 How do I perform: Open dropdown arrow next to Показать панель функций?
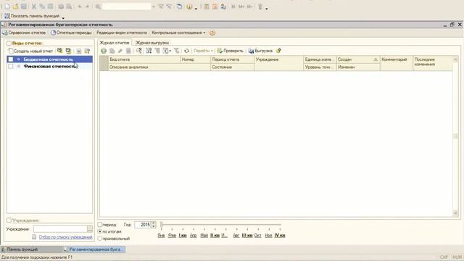tap(63, 17)
